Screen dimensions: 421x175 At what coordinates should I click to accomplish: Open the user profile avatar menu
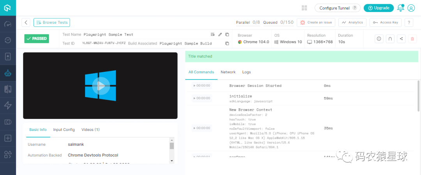coord(411,8)
